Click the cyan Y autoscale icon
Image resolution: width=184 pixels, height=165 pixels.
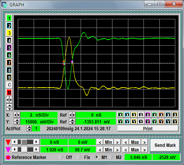127,122
